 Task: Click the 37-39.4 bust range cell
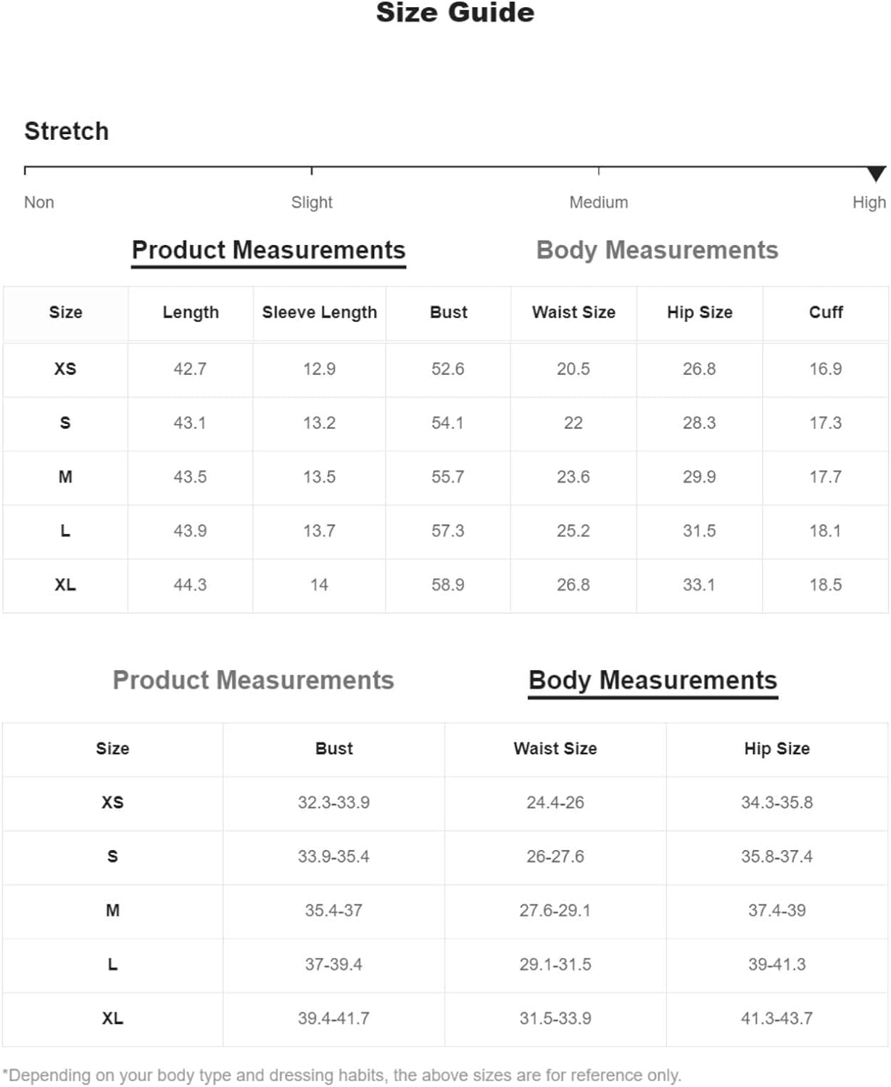[333, 965]
